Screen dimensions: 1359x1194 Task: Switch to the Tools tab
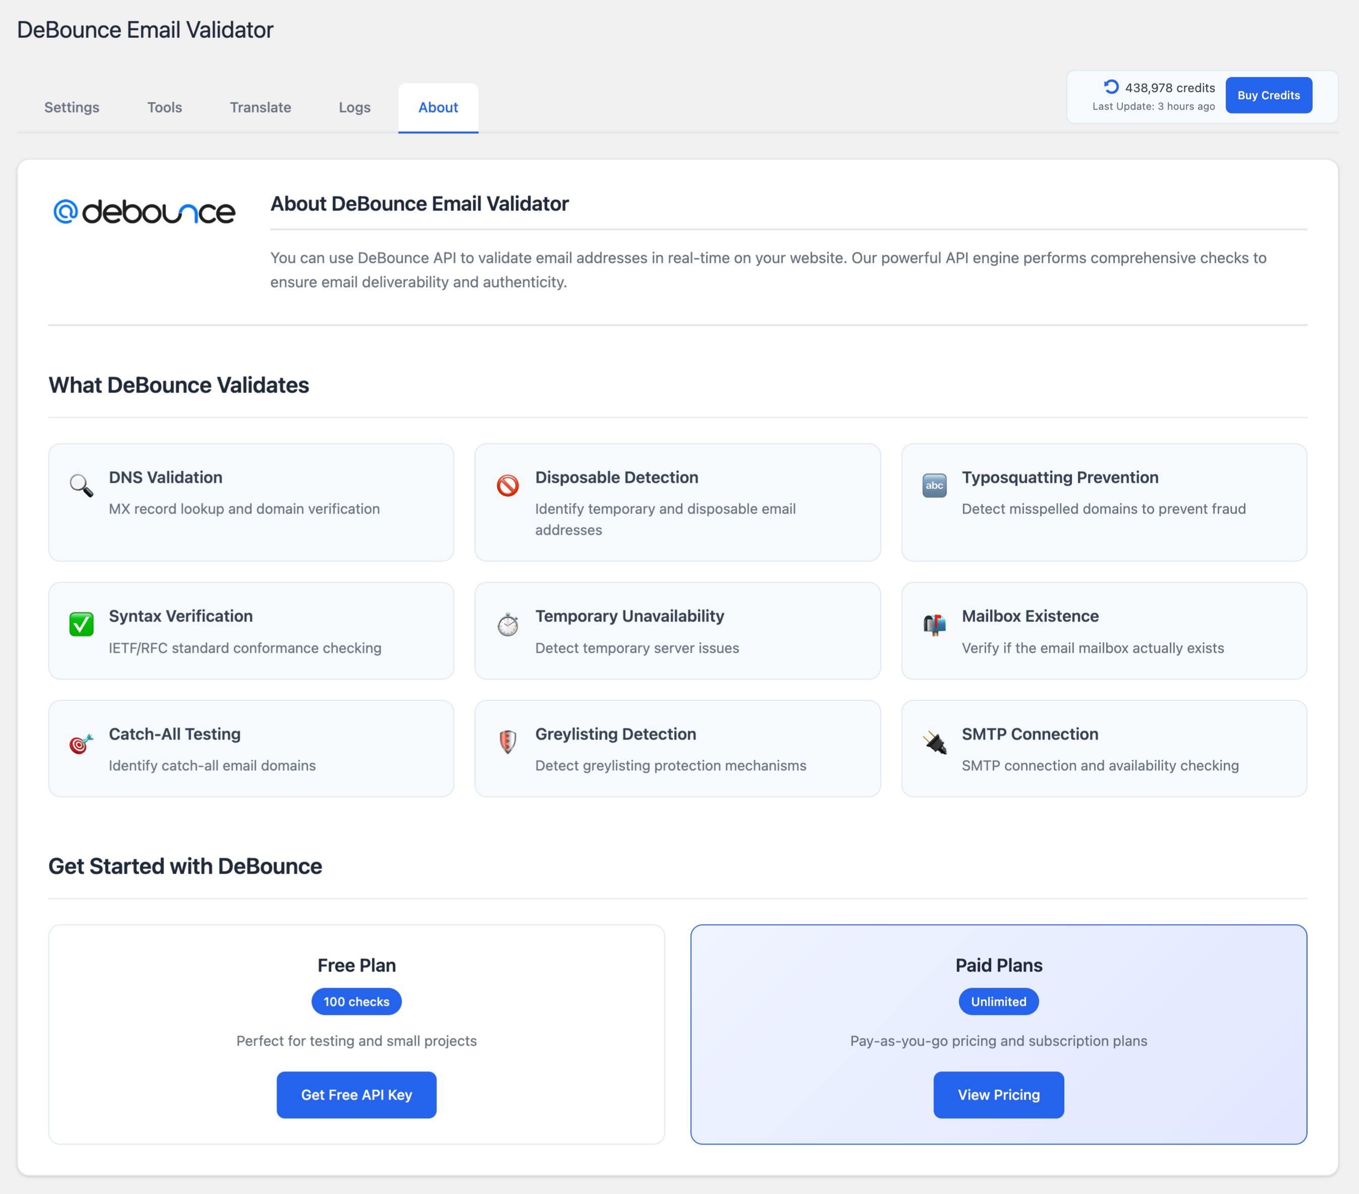164,107
